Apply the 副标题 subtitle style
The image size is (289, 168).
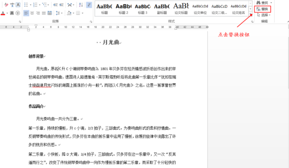coord(162,8)
